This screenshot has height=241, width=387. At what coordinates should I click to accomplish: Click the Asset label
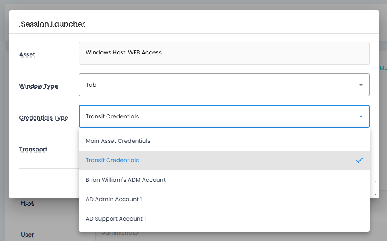[x=27, y=54]
